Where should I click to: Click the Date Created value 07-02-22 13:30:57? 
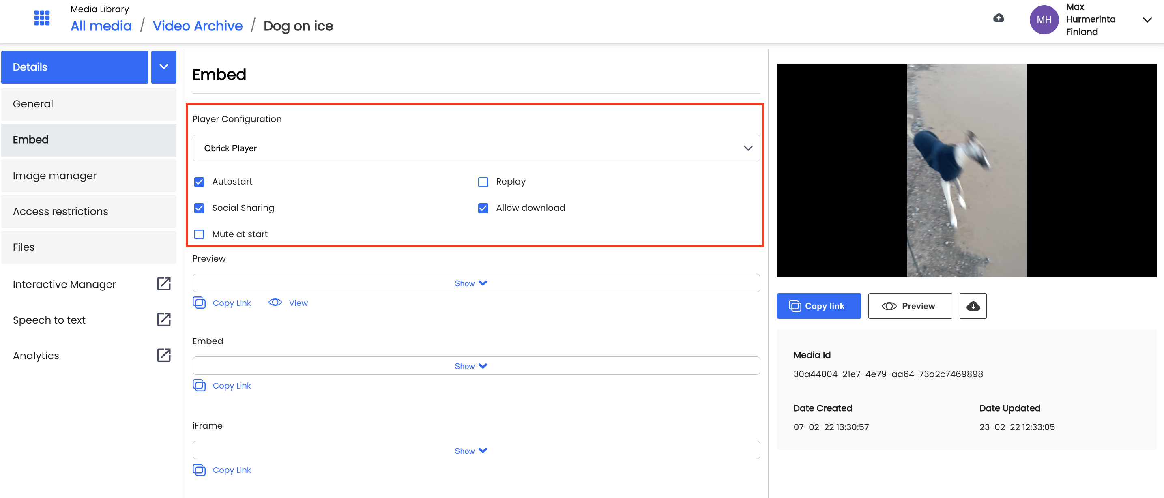[831, 427]
